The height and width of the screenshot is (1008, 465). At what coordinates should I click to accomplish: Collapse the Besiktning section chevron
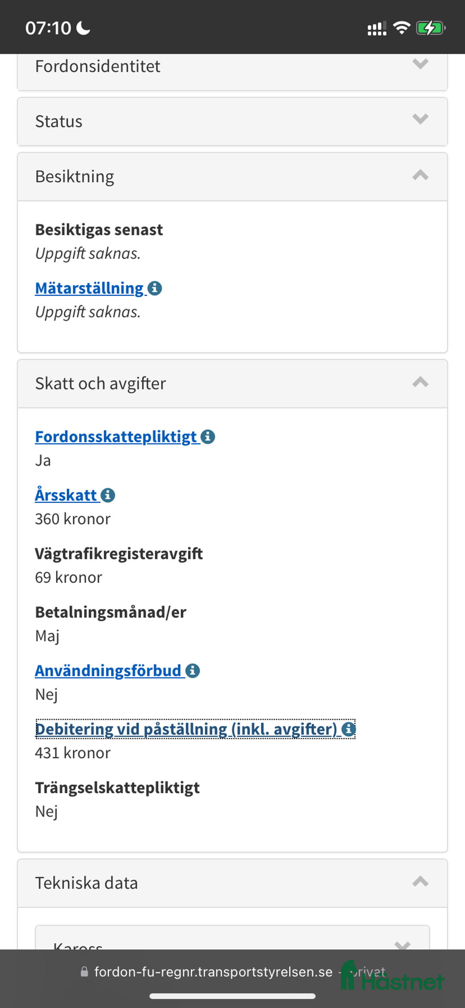pos(420,175)
